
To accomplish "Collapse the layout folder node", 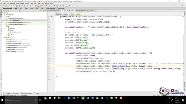I will [x=7, y=30].
